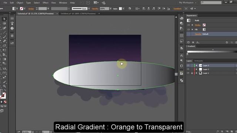The image size is (237, 133).
Task: Select the Eraser tool
Action: pyautogui.click(x=4, y=41)
